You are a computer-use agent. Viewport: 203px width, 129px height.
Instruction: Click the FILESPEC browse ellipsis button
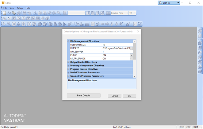132,48
